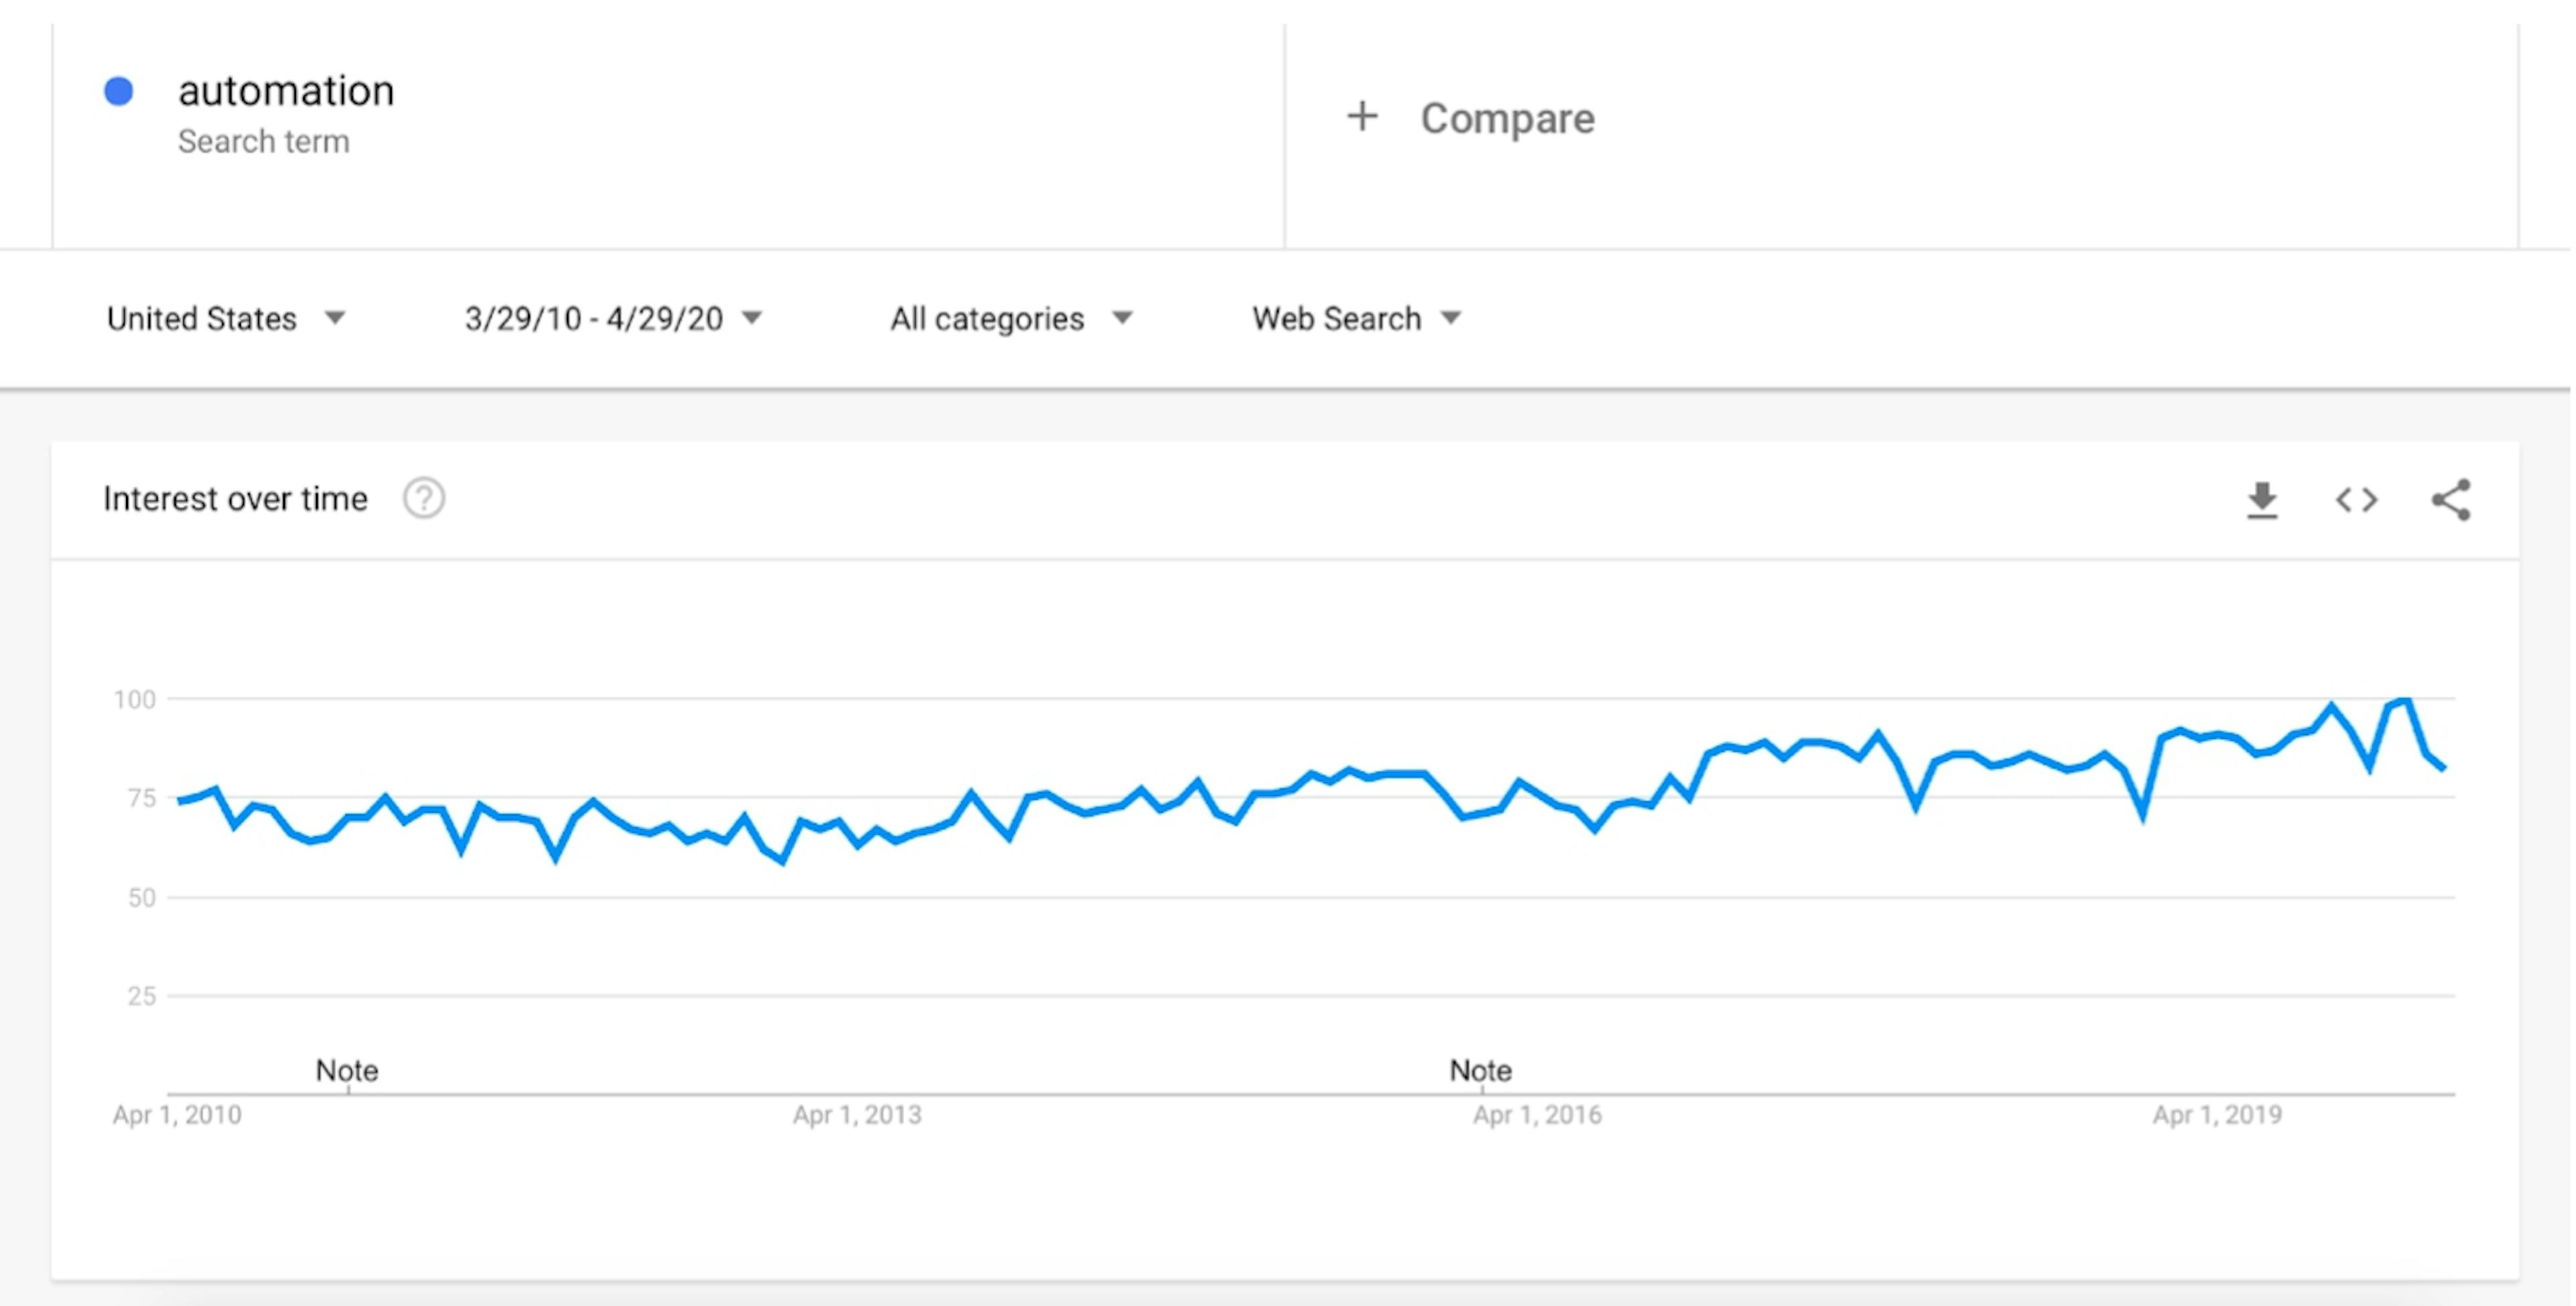This screenshot has height=1306, width=2576.
Task: Open the All categories dropdown
Action: [x=1011, y=318]
